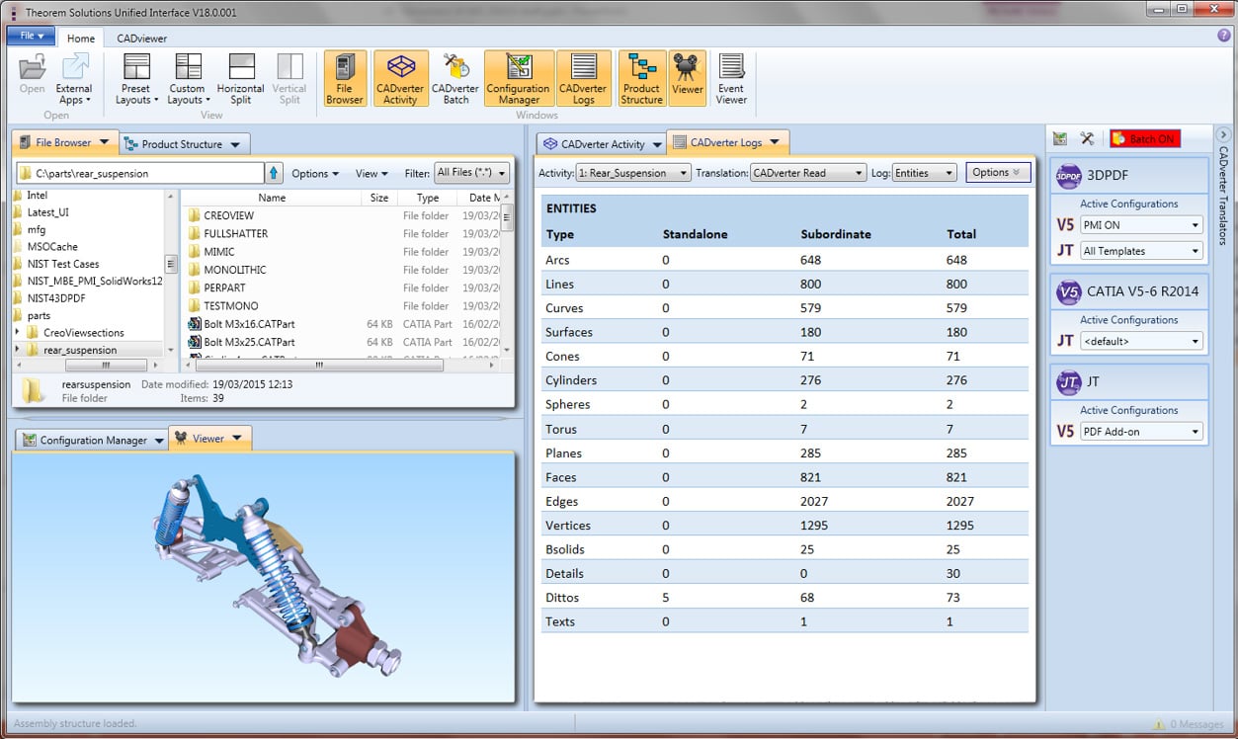Sort file list by Name column header
1238x739 pixels.
(x=272, y=198)
